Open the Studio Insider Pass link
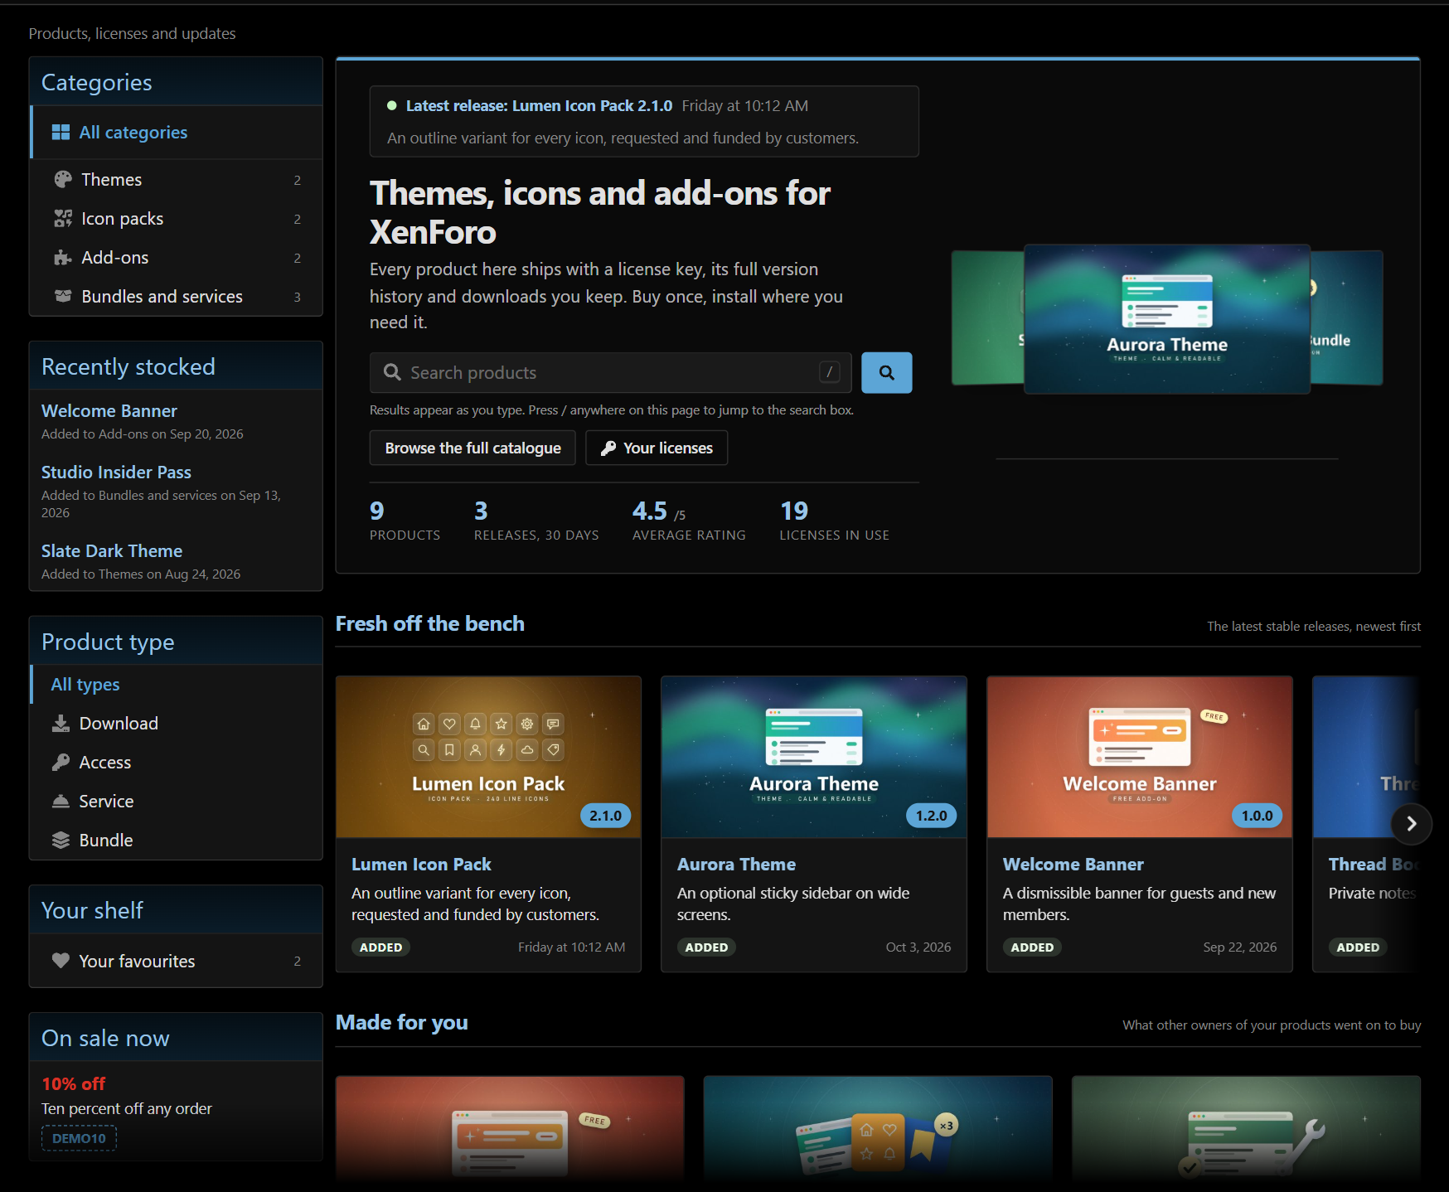This screenshot has width=1449, height=1192. (x=116, y=472)
